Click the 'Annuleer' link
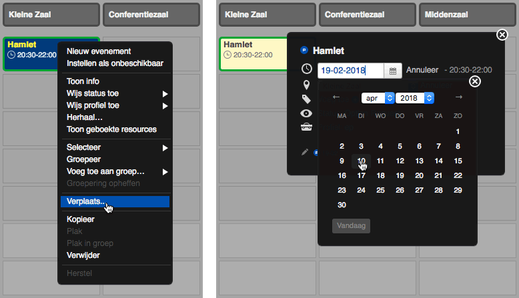The image size is (519, 298). (422, 70)
